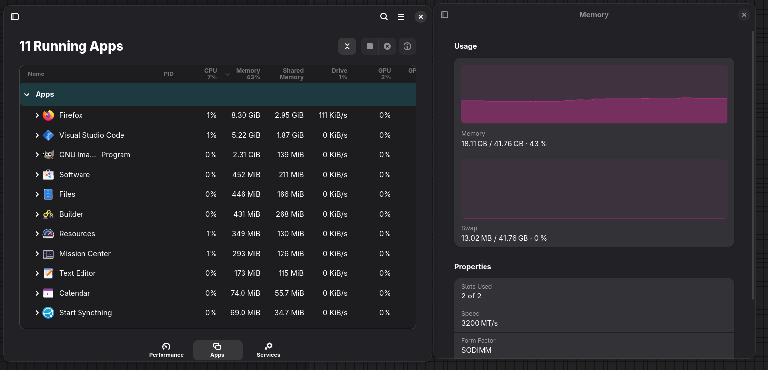Open the application details info button

(407, 46)
